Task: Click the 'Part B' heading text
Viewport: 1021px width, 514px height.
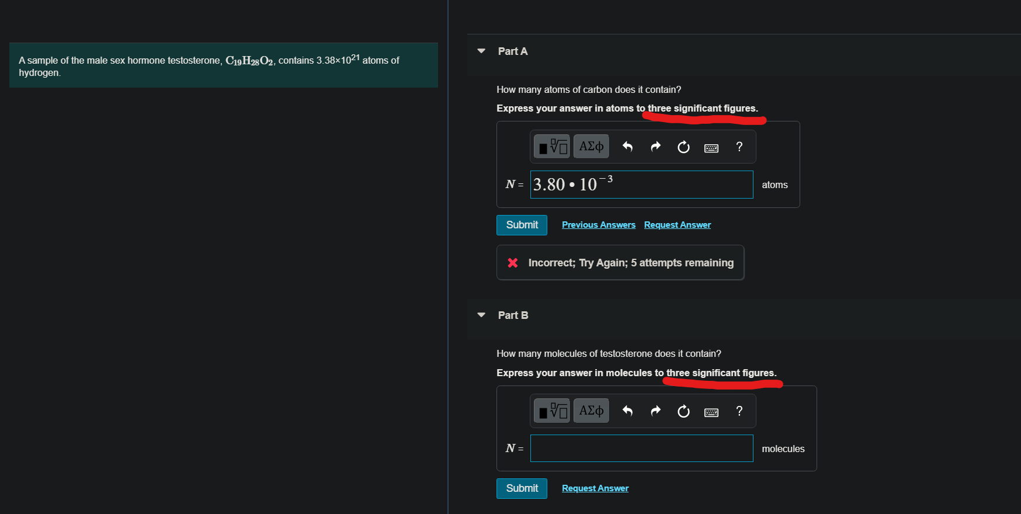Action: tap(513, 315)
